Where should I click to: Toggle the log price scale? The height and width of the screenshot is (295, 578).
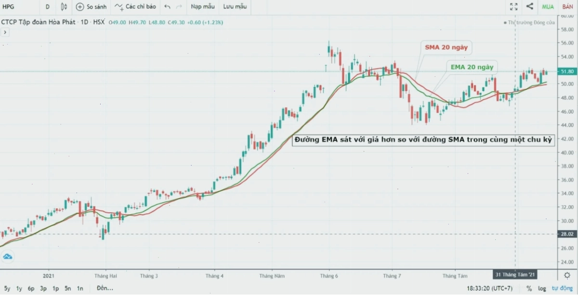[542, 288]
